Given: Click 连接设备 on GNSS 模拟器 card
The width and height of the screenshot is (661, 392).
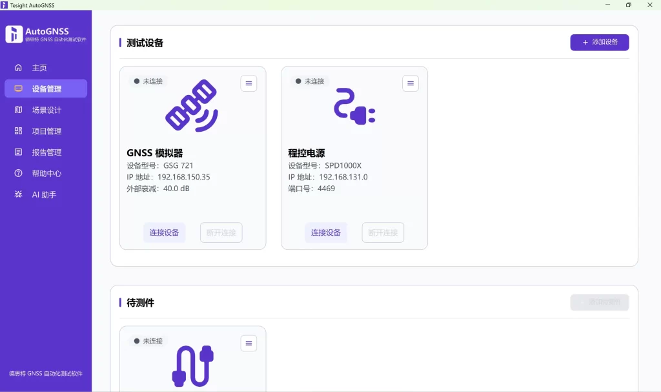Looking at the screenshot, I should pos(165,232).
